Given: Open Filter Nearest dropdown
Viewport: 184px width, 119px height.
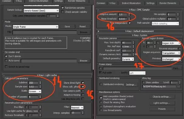Looking at the screenshot, I should tap(77, 107).
